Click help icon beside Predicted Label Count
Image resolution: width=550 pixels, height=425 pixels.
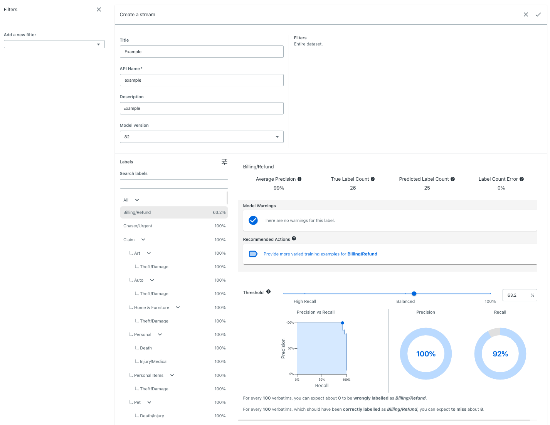(x=453, y=179)
